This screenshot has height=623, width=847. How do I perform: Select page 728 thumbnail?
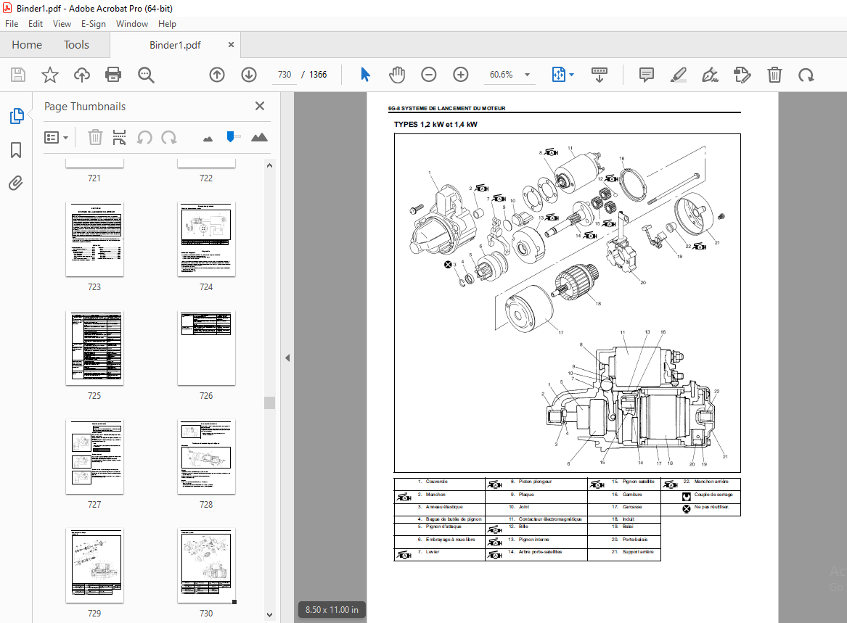(x=206, y=457)
